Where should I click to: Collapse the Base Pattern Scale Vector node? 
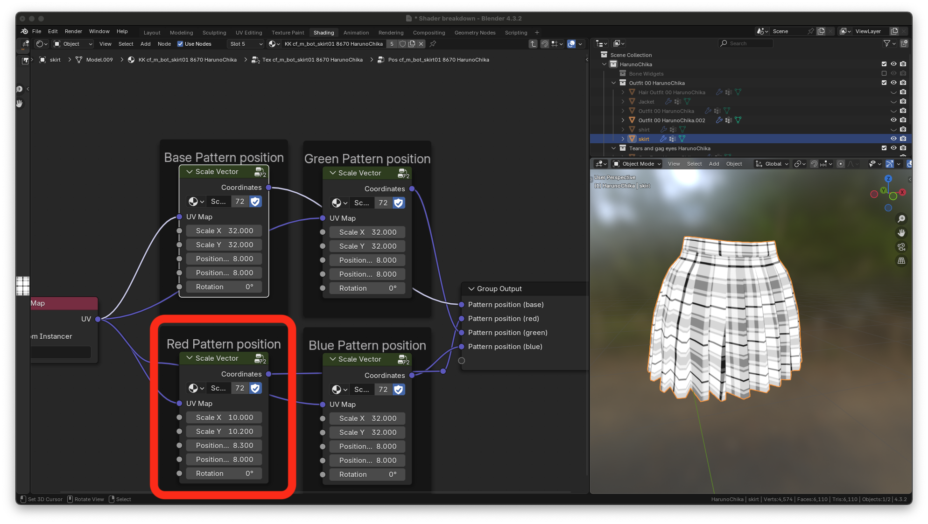tap(190, 172)
